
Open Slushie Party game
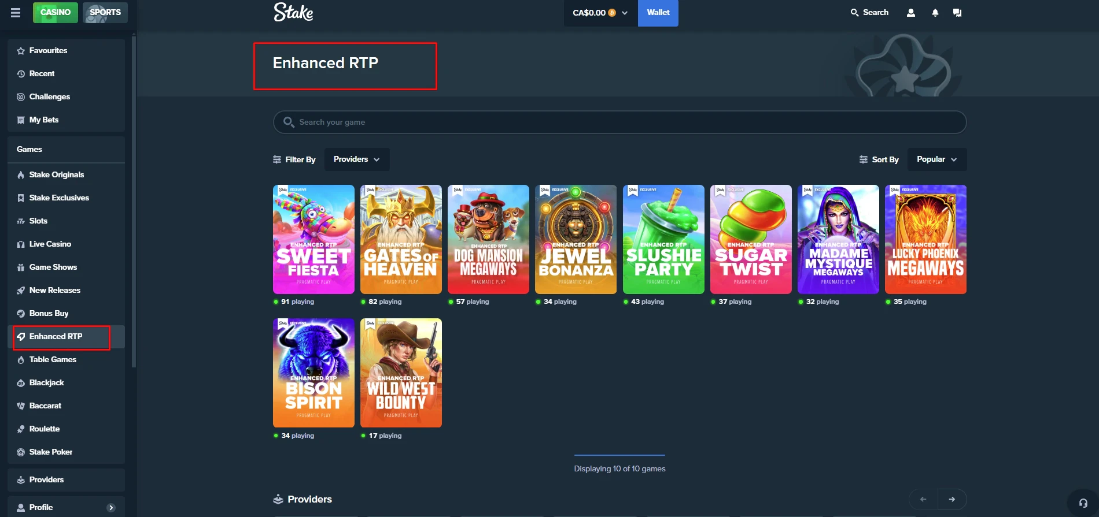663,239
